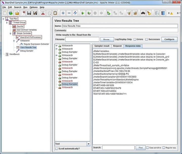Select the BeanShell PreProcessor node
The height and width of the screenshot is (154, 182).
point(29,37)
